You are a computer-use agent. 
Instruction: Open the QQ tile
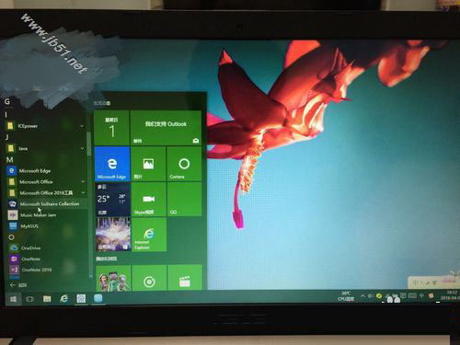pyautogui.click(x=184, y=199)
